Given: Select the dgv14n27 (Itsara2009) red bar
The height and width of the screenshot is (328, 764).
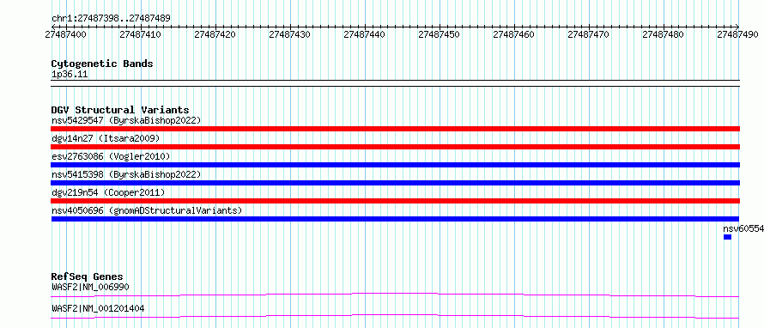Looking at the screenshot, I should point(395,147).
